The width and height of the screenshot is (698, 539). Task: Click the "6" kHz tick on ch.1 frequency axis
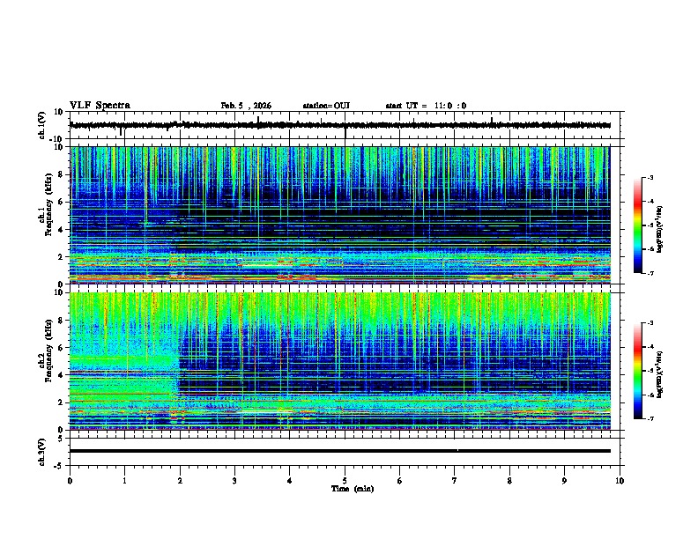(61, 203)
